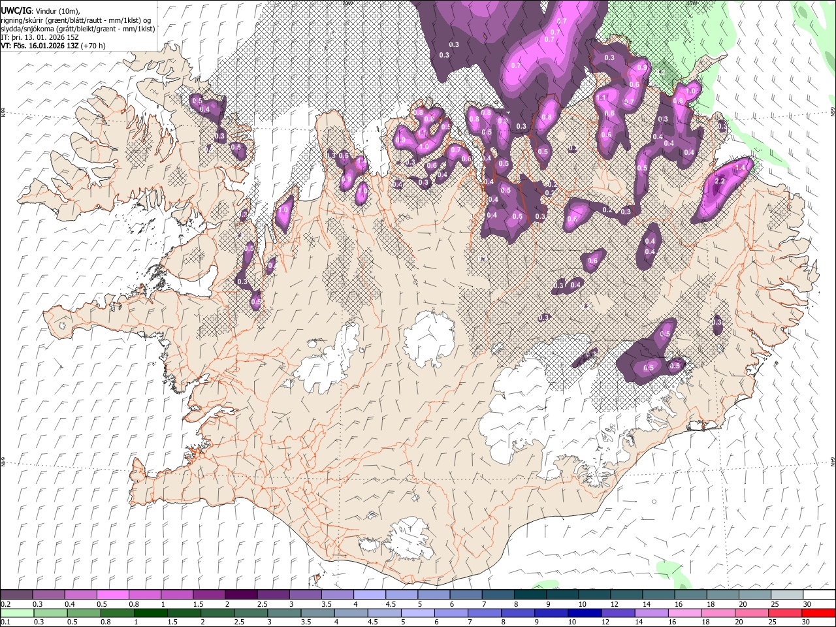Click the "VT: Fös. 16.01.2026 13Z (+70 h)" line
This screenshot has width=836, height=627.
pos(53,46)
